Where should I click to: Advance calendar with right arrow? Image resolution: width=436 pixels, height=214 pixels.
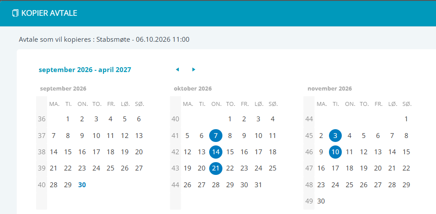tap(194, 70)
